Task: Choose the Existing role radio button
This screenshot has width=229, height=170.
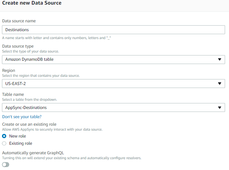Action: click(x=4, y=143)
